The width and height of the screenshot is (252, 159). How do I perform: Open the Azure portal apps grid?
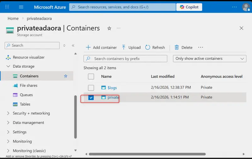point(7,7)
